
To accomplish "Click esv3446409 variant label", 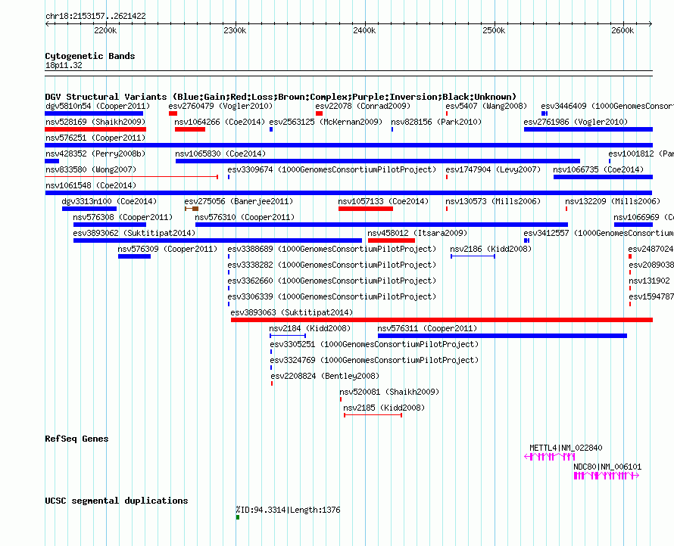I will [x=607, y=106].
